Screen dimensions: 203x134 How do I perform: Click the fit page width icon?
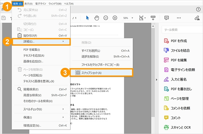coord(141,18)
